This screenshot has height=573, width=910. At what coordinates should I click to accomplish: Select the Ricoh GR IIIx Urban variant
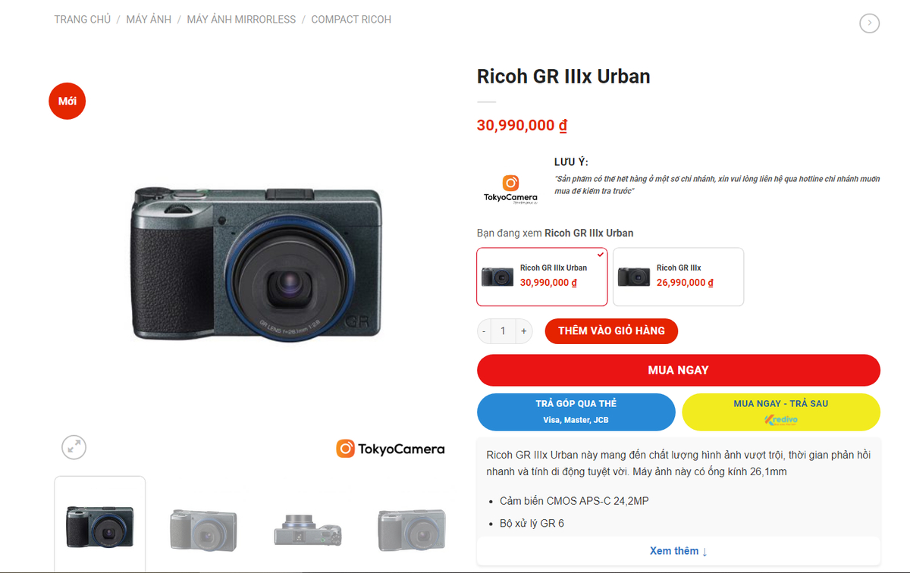click(542, 277)
